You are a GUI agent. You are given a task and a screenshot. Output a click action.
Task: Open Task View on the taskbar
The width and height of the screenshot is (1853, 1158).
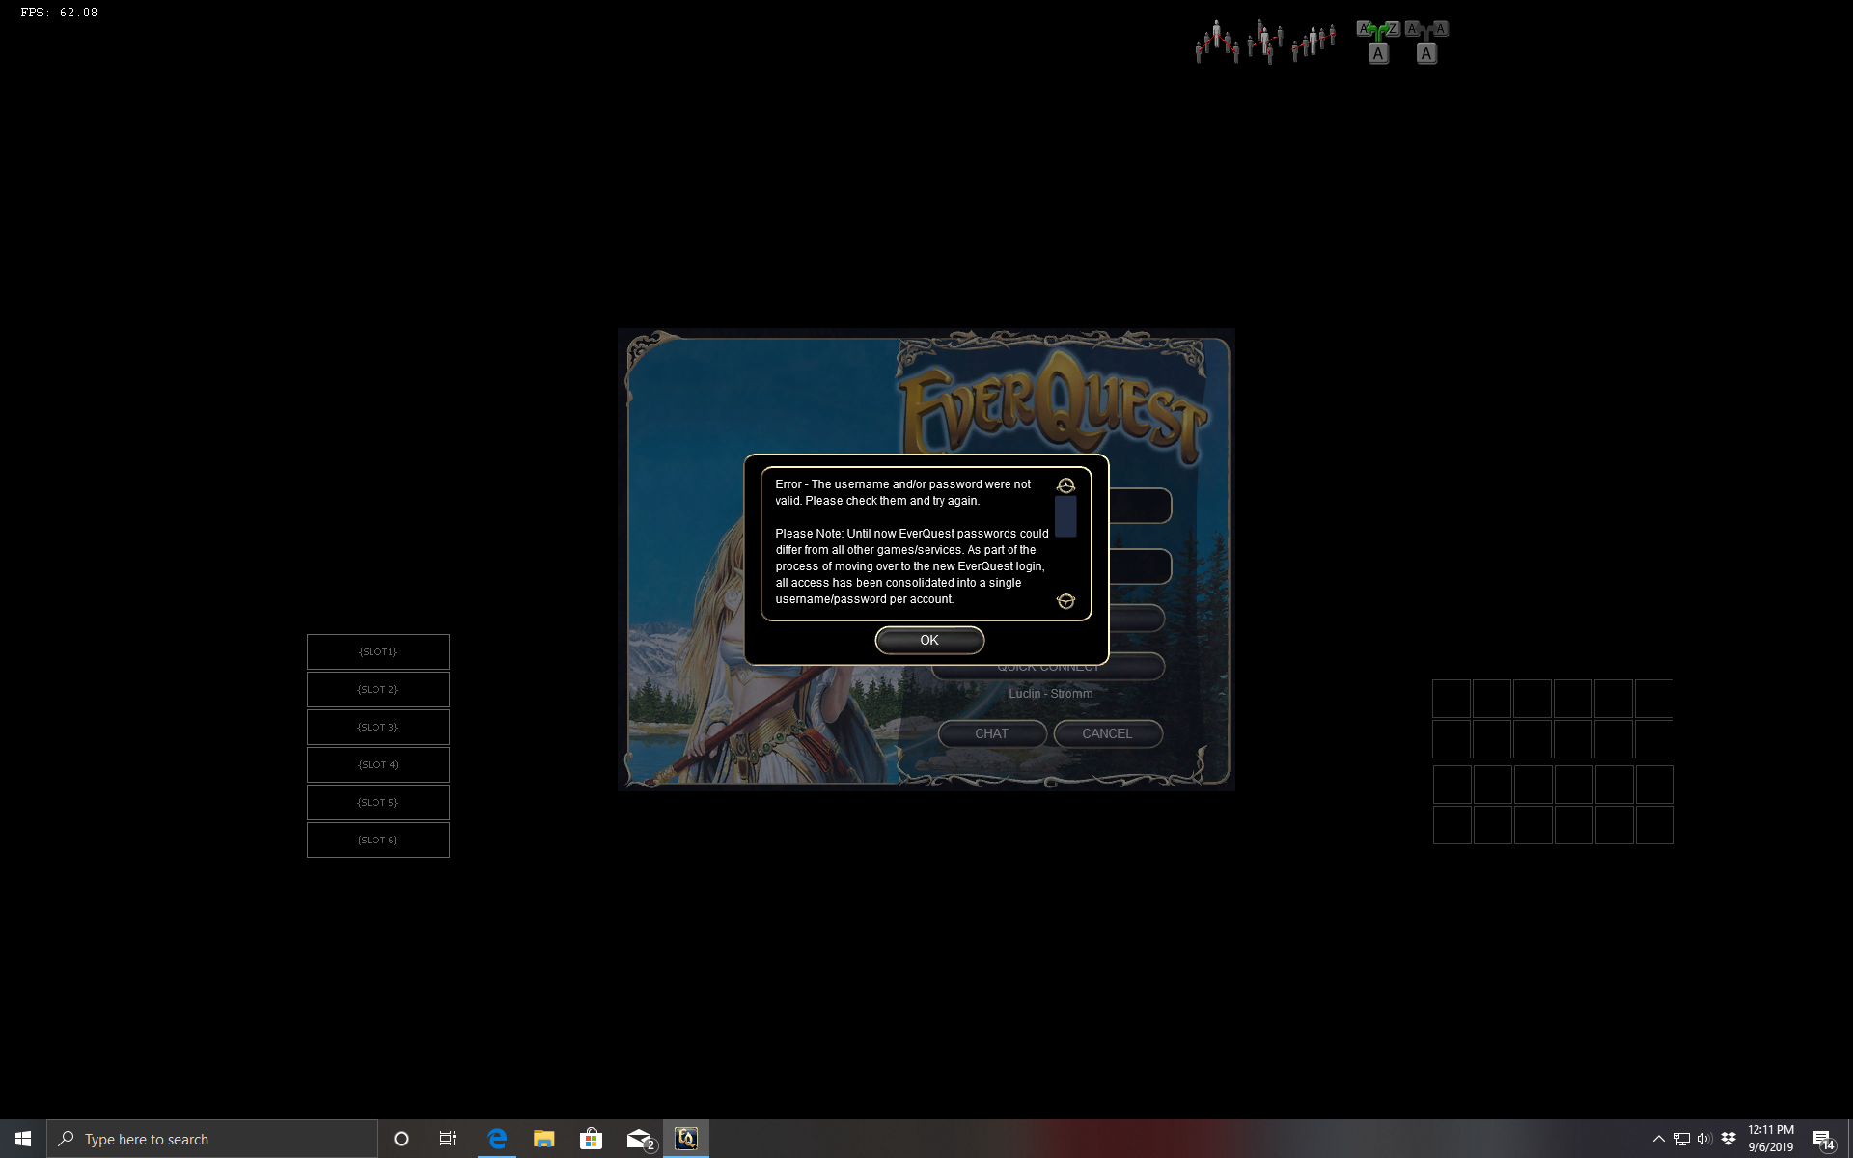[448, 1139]
